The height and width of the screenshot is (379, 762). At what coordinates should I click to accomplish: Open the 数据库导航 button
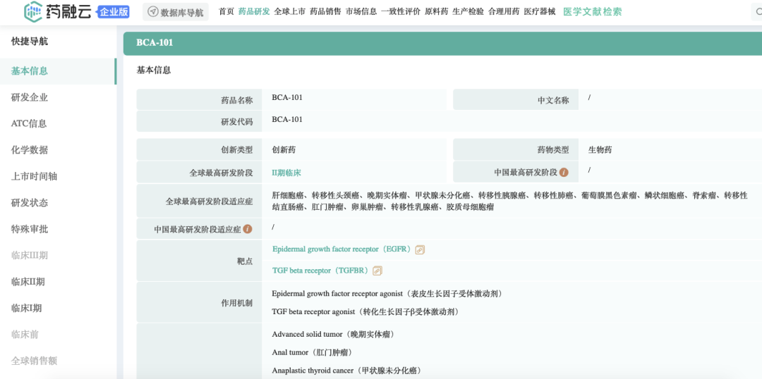(176, 12)
